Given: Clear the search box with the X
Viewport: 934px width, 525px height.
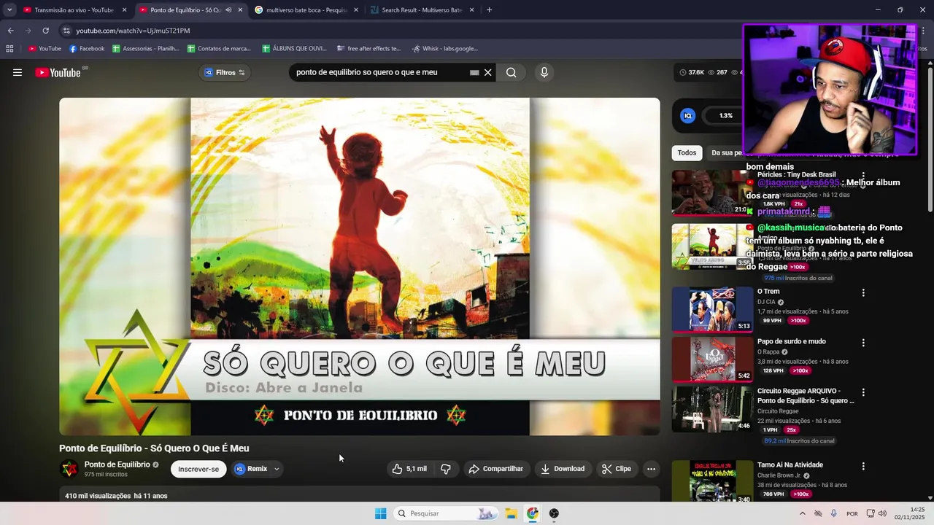Looking at the screenshot, I should point(488,72).
